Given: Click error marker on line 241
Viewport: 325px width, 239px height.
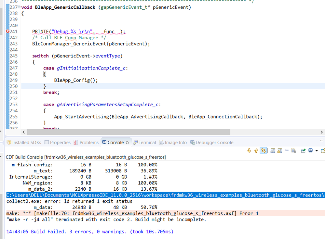Looking at the screenshot, I should [x=8, y=31].
